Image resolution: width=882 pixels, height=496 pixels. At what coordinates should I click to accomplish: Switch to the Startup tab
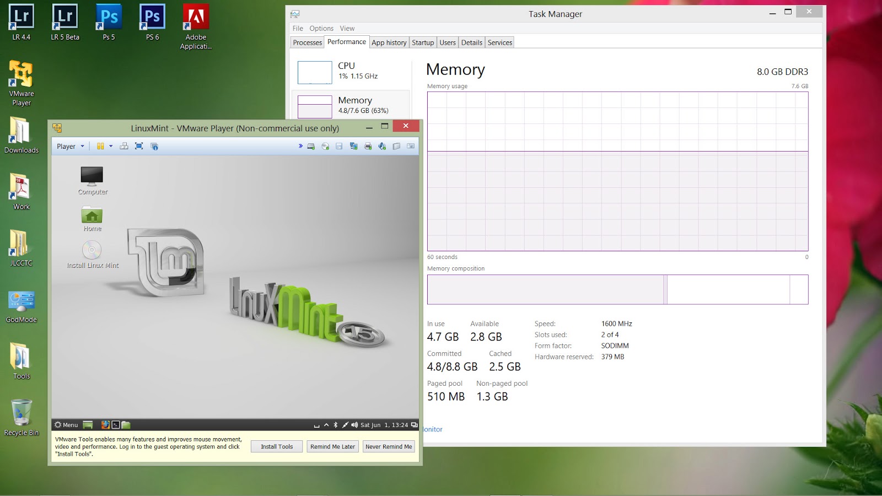point(423,42)
